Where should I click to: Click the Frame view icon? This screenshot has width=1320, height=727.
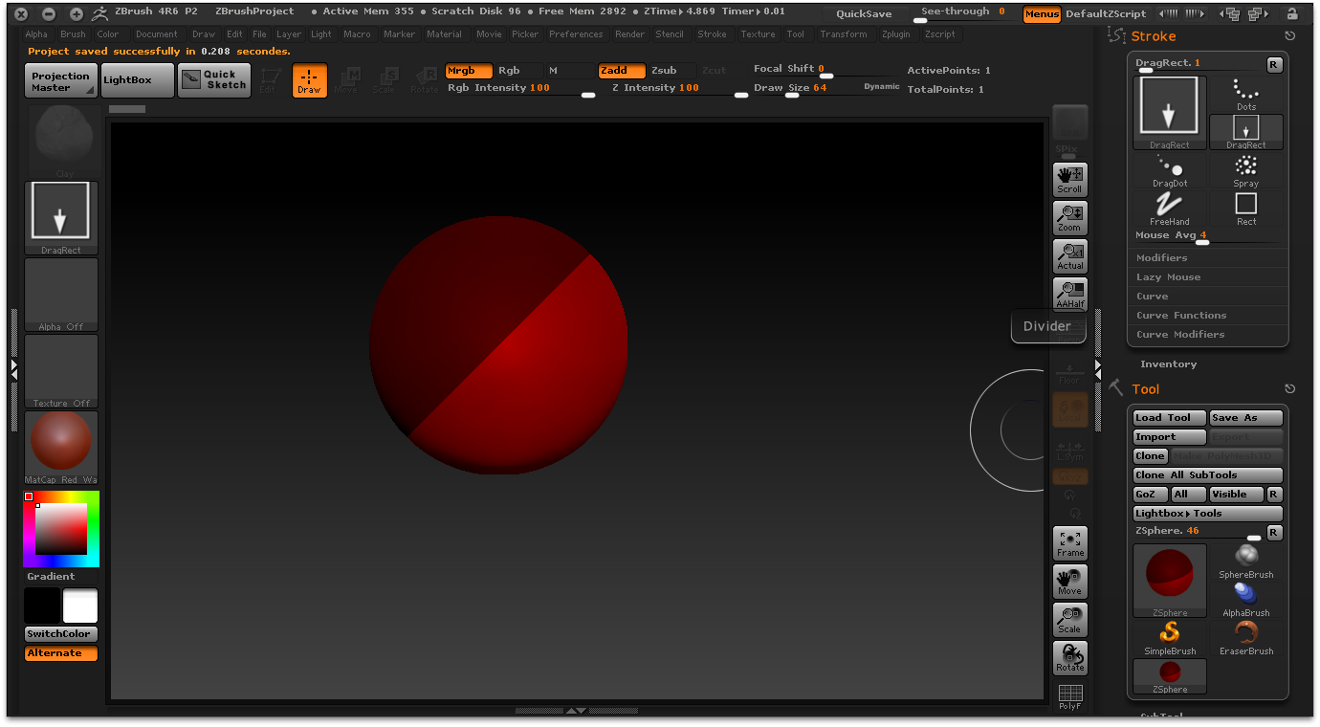click(x=1069, y=543)
